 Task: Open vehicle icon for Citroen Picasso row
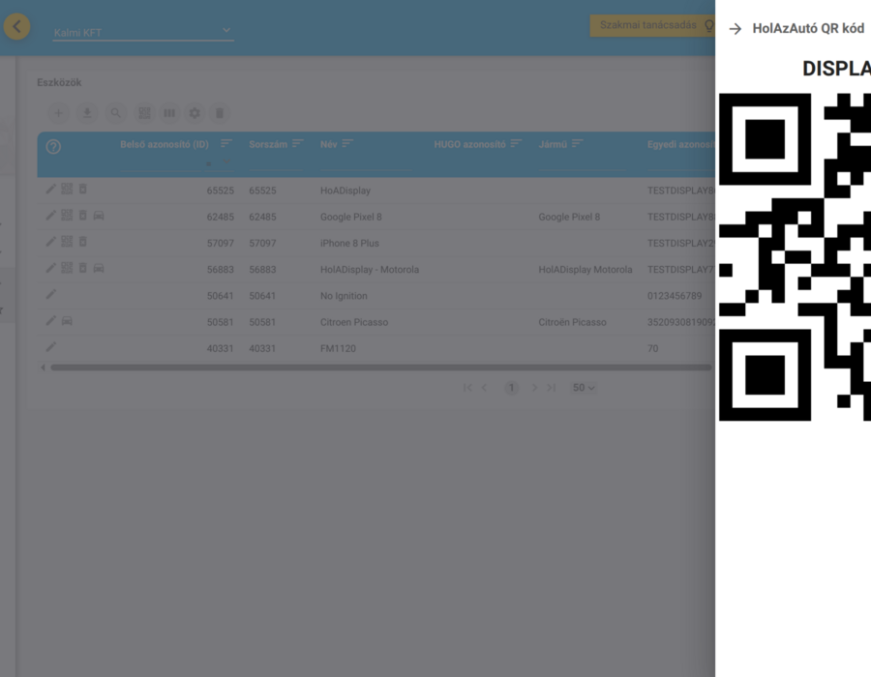point(67,321)
